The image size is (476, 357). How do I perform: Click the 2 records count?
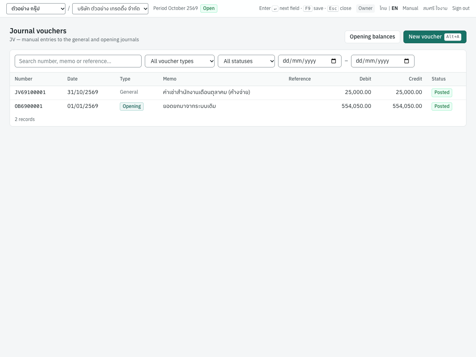pos(25,119)
